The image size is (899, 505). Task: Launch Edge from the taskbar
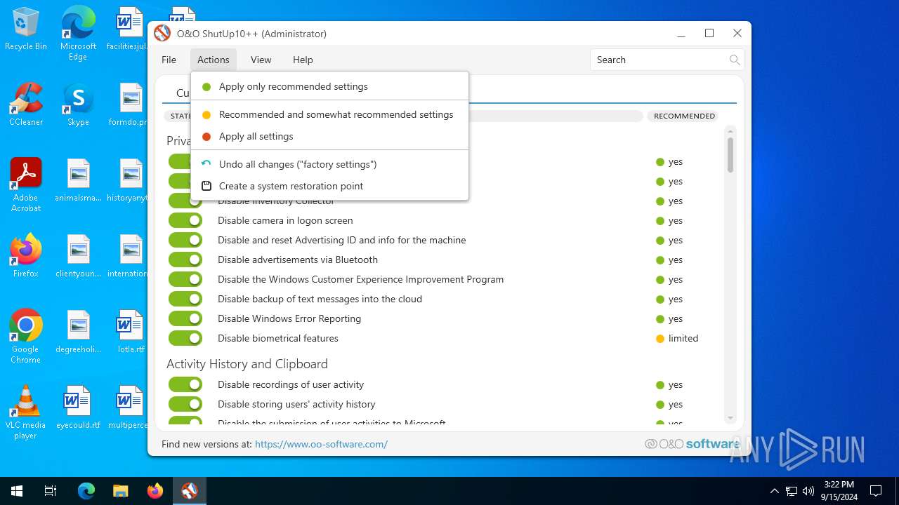click(86, 491)
